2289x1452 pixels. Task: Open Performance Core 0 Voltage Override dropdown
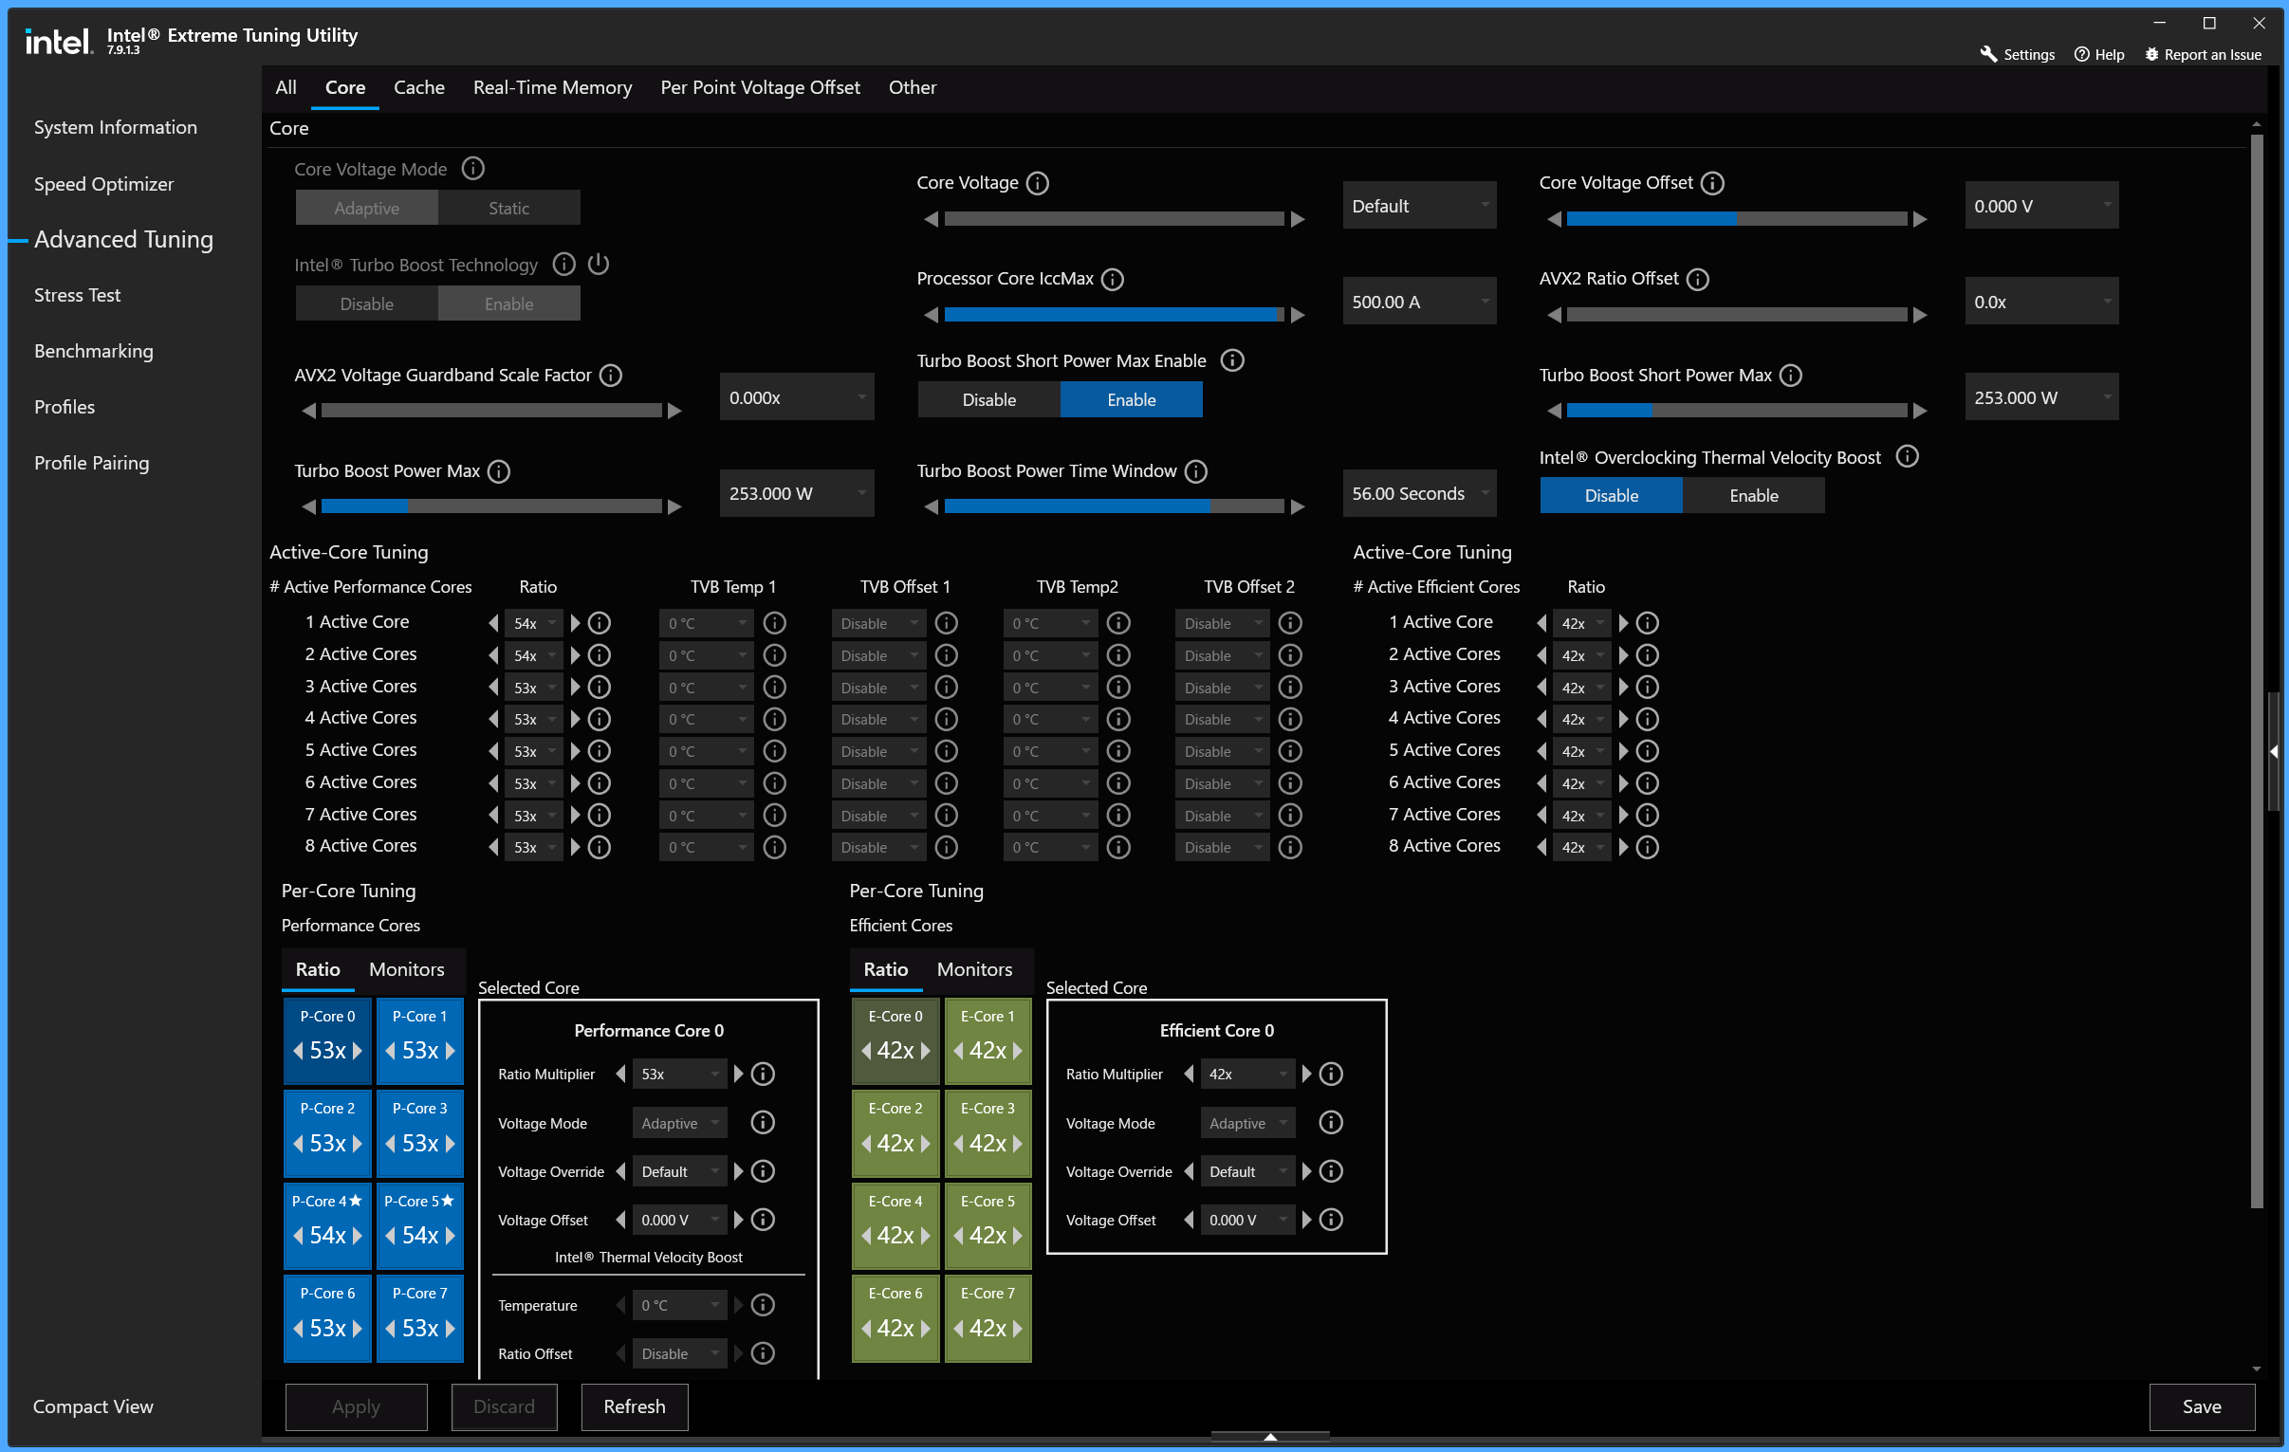[678, 1170]
